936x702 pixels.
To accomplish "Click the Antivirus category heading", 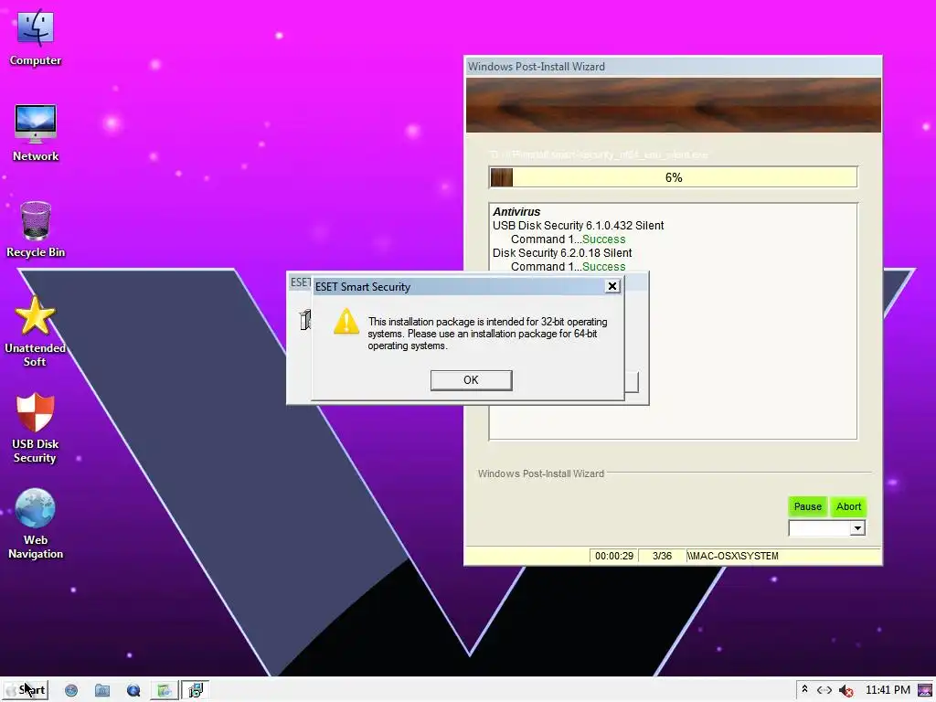I will (x=516, y=211).
